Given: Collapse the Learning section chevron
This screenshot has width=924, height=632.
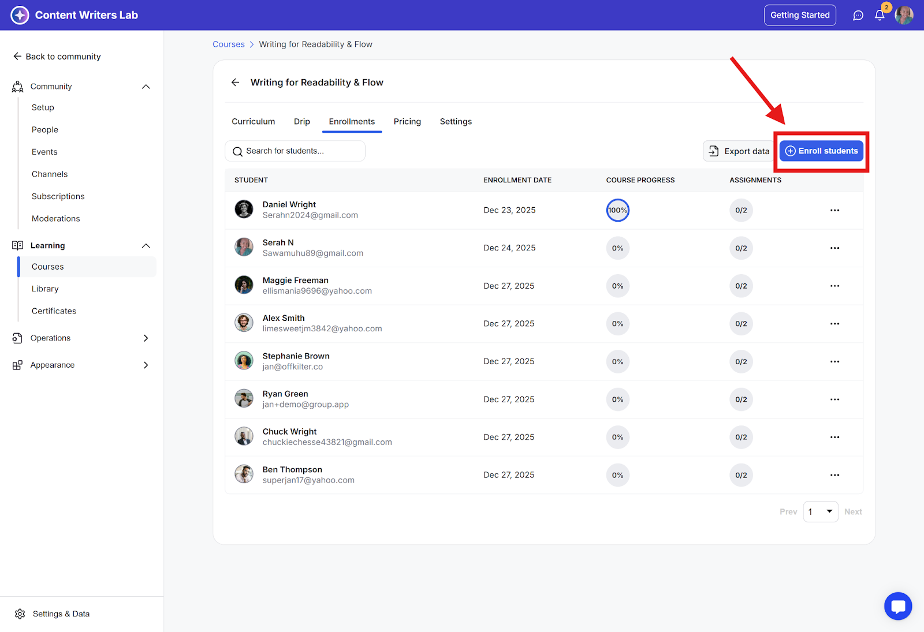Looking at the screenshot, I should coord(146,246).
